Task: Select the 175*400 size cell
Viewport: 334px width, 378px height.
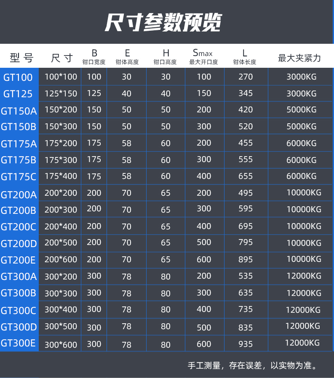Action: click(61, 176)
